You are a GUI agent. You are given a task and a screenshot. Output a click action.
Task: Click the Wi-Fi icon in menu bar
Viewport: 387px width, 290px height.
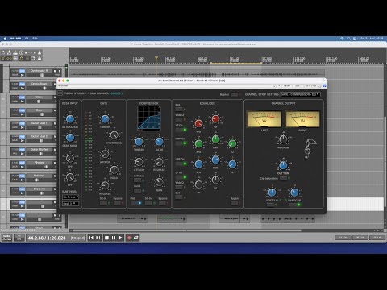(342, 39)
